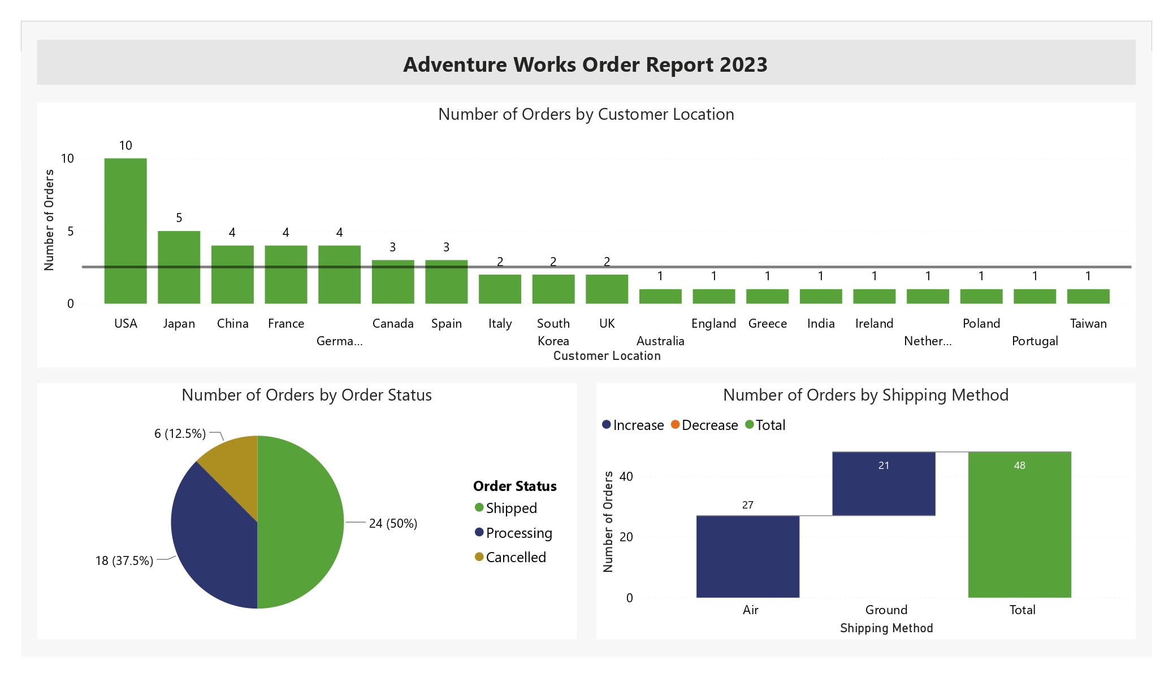The height and width of the screenshot is (678, 1173).
Task: Click the USA bar in location chart
Action: [125, 231]
